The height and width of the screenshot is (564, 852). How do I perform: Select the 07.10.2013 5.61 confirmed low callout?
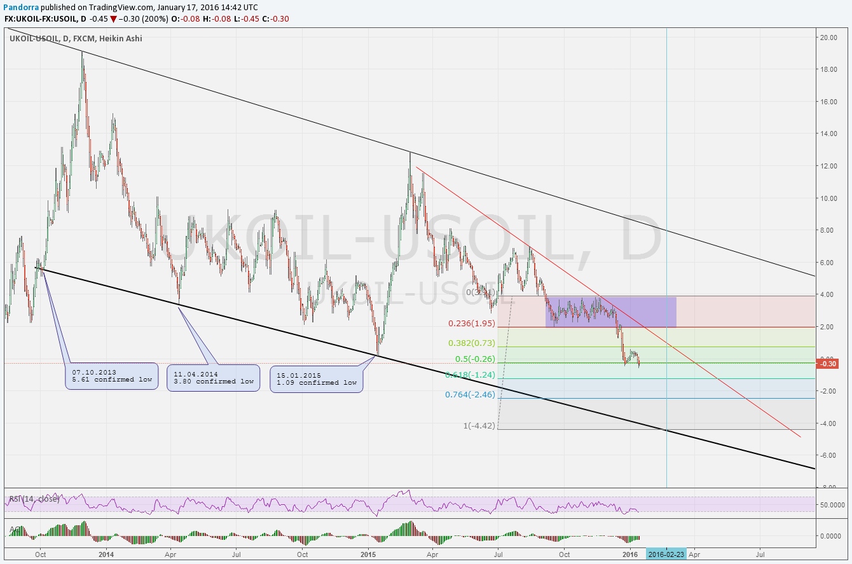[112, 376]
